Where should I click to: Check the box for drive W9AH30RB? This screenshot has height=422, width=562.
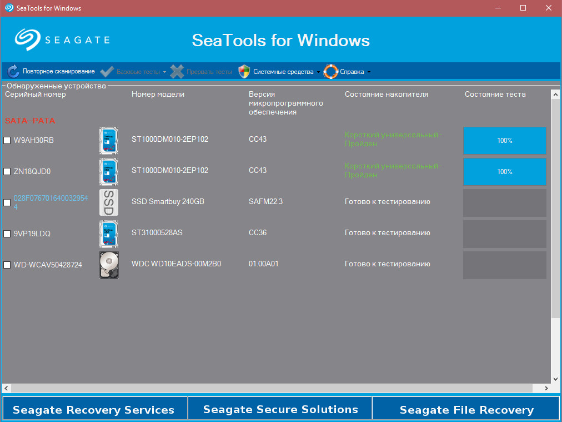coord(7,140)
